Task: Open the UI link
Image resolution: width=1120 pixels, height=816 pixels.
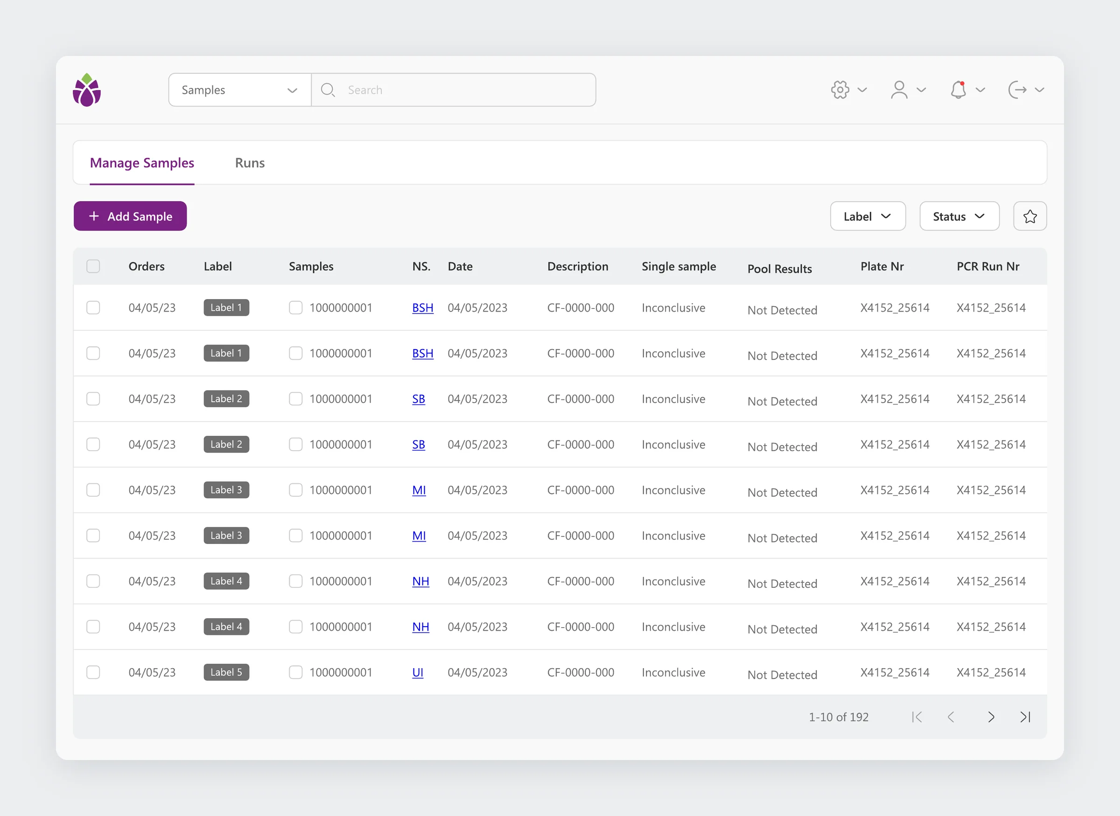Action: tap(418, 673)
